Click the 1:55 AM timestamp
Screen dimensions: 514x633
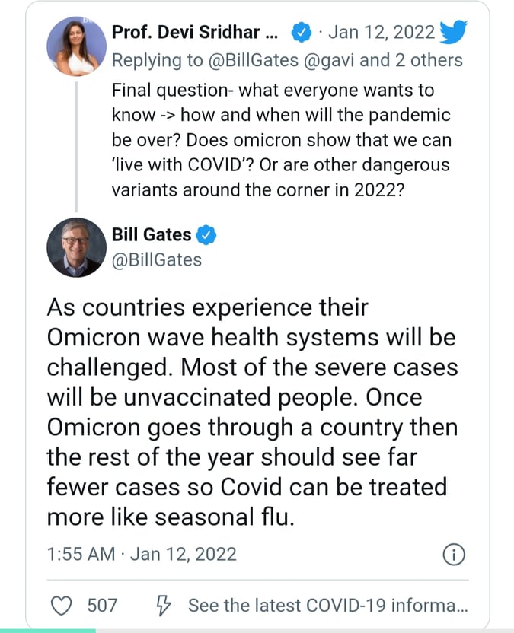(81, 555)
